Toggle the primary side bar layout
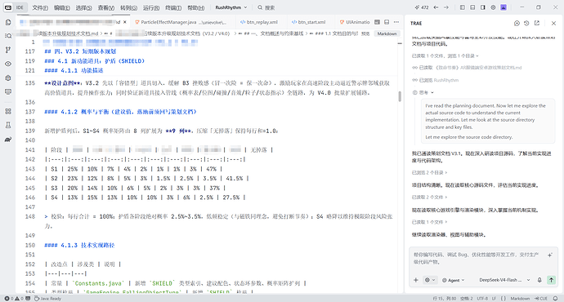564x302 pixels. [x=463, y=7]
